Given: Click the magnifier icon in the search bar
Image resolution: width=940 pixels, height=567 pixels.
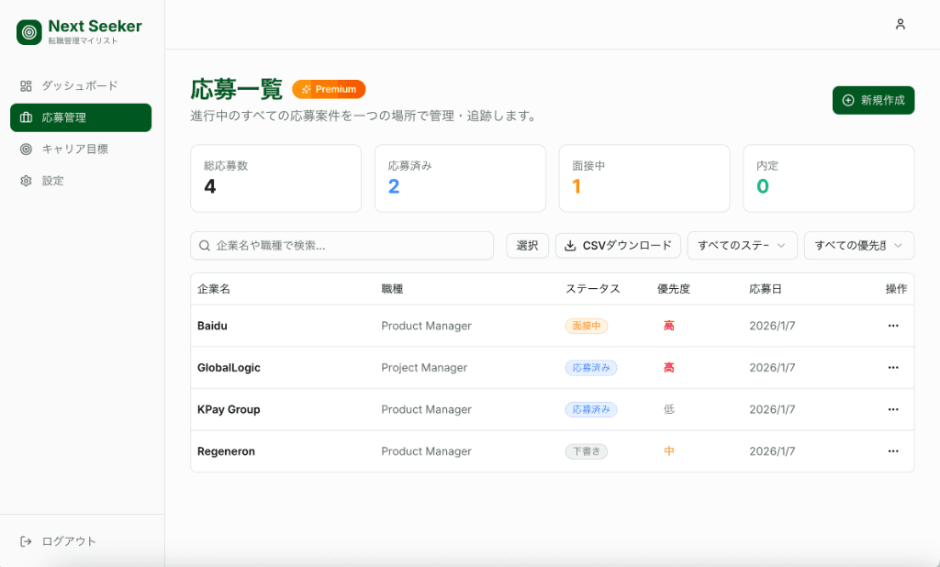Looking at the screenshot, I should tap(203, 245).
